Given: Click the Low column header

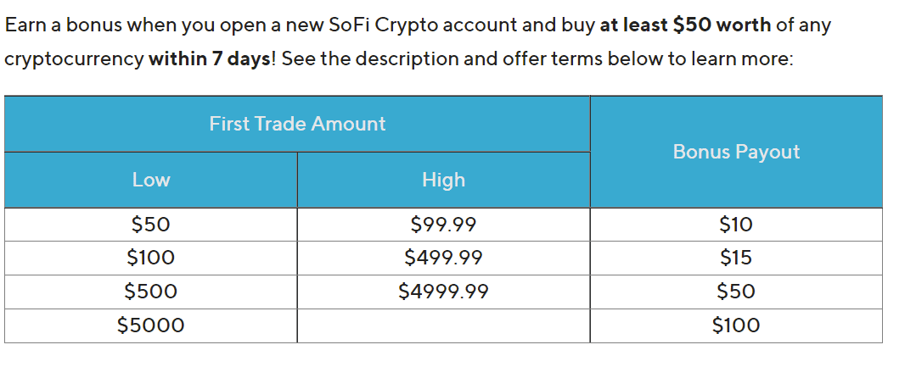Looking at the screenshot, I should click(151, 180).
